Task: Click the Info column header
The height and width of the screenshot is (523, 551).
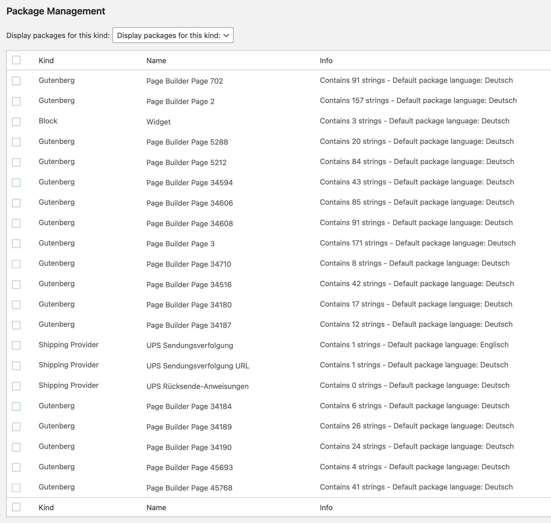Action: pyautogui.click(x=326, y=61)
